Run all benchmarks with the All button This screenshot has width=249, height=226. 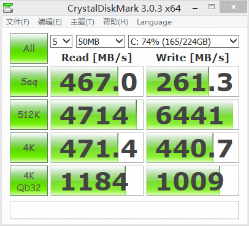(x=29, y=48)
